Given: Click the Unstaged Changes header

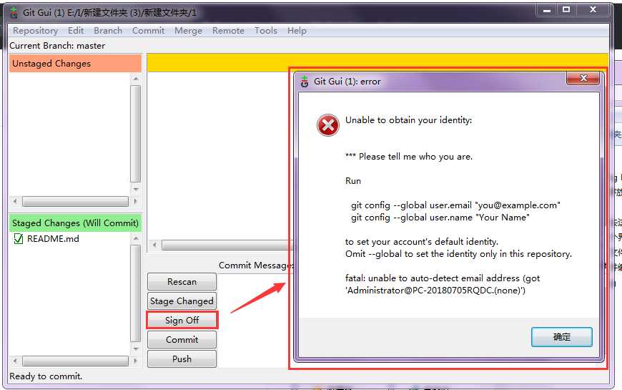Looking at the screenshot, I should [75, 64].
